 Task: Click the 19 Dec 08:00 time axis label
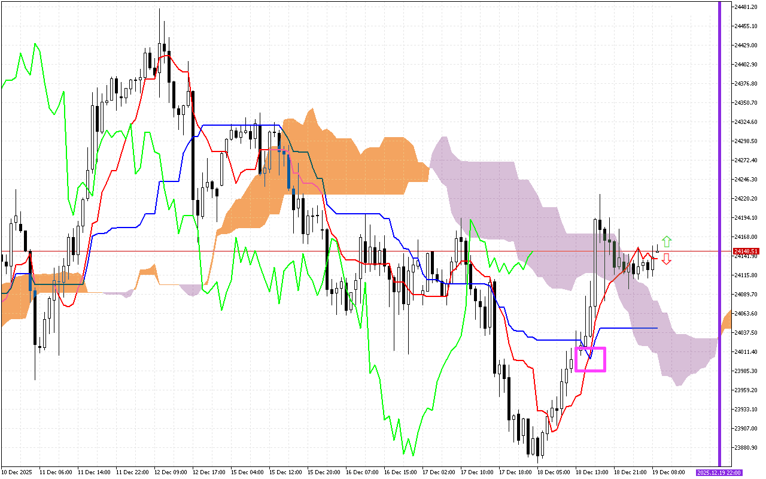[669, 472]
